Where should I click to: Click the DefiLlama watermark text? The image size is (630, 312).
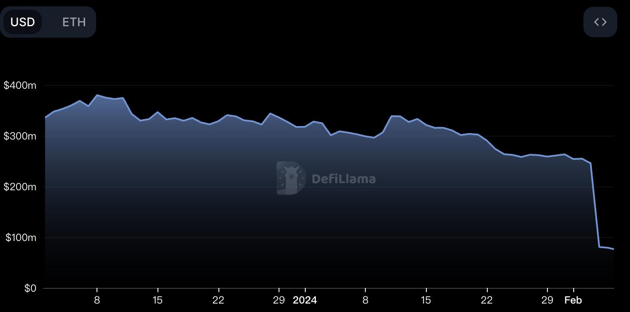(x=343, y=179)
